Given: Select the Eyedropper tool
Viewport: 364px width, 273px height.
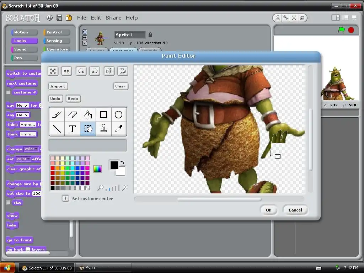Looking at the screenshot, I should [119, 129].
